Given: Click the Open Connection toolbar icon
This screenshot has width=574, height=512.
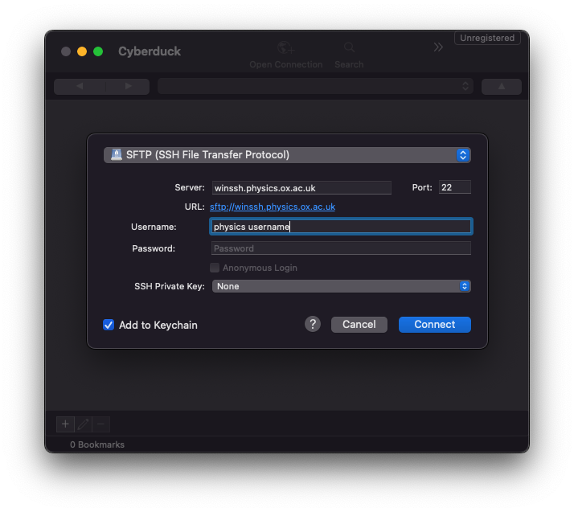Looking at the screenshot, I should coord(286,47).
